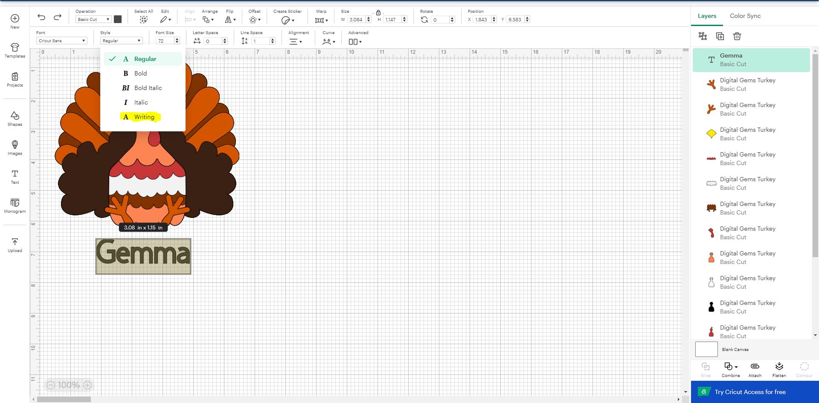Switch to the Color Sync tab
Screen dimensions: 819x403
click(745, 16)
